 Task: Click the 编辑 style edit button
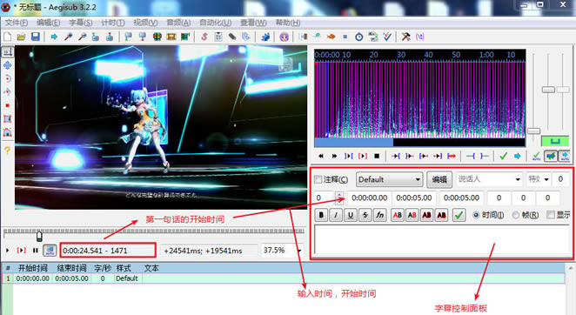439,179
